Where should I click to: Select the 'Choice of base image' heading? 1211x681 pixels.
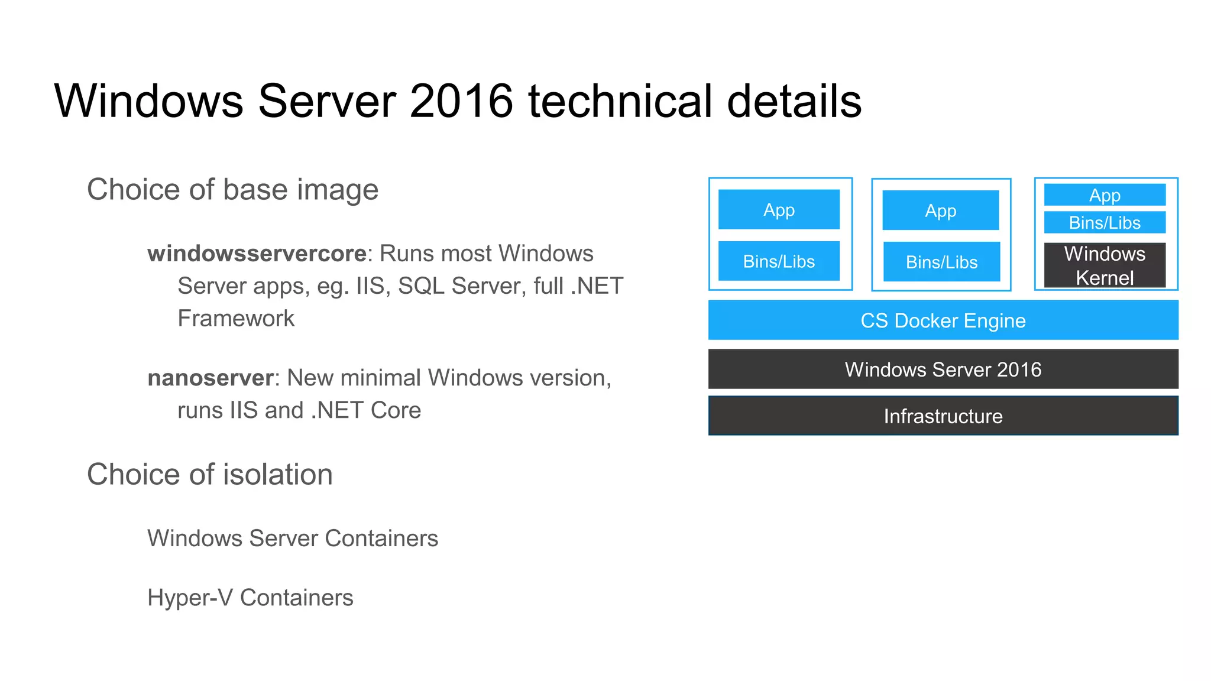[232, 190]
